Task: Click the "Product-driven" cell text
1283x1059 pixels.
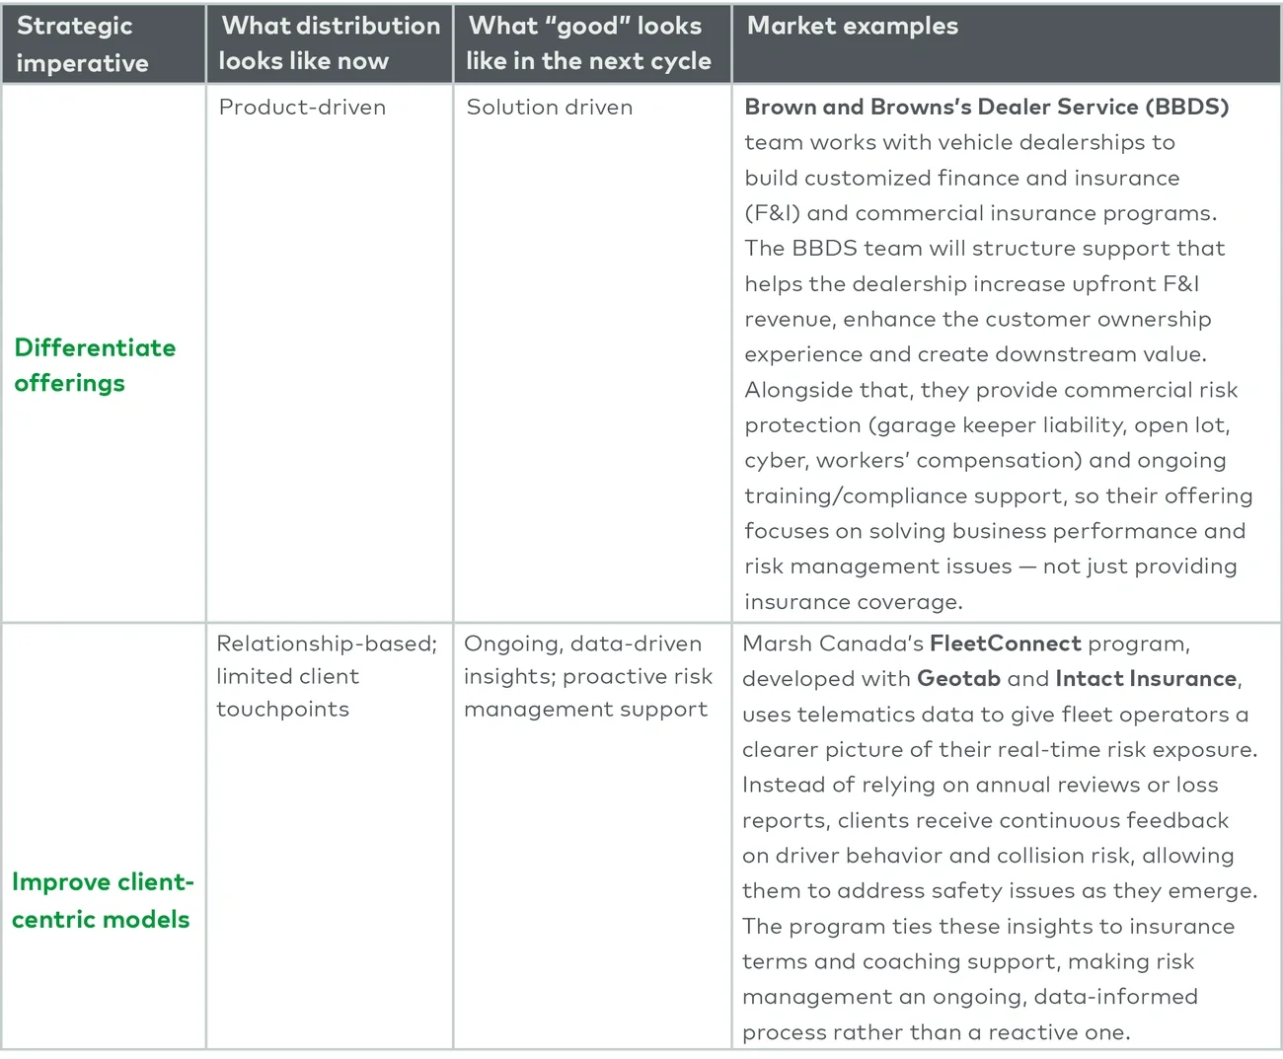Action: [x=302, y=108]
